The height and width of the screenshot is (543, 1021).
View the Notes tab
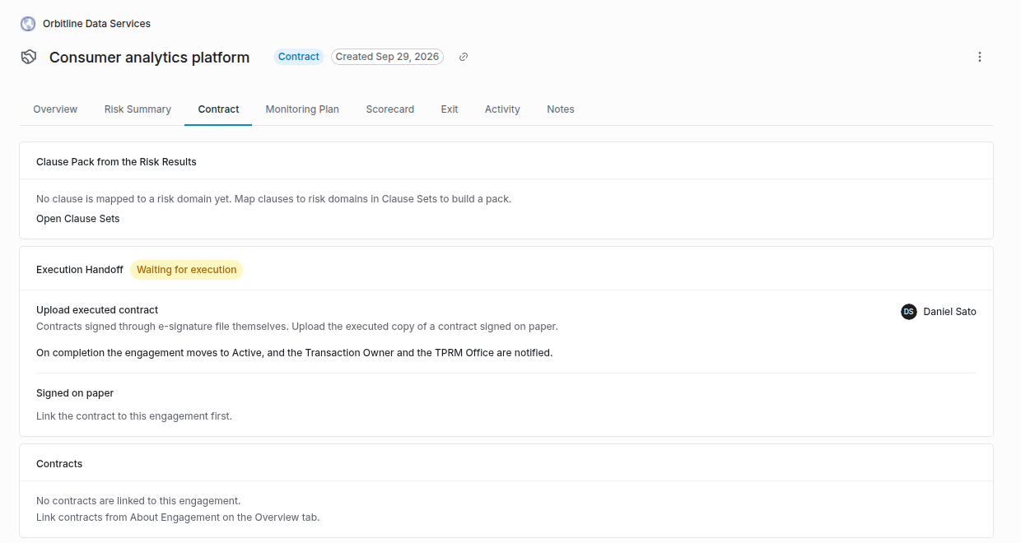(561, 109)
